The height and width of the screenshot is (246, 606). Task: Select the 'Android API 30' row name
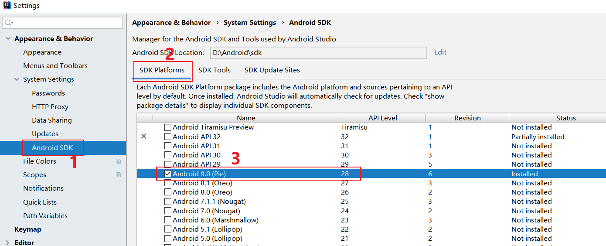pos(197,155)
